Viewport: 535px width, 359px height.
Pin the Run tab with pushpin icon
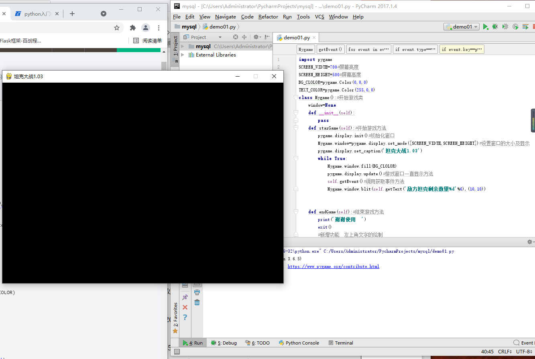185,297
